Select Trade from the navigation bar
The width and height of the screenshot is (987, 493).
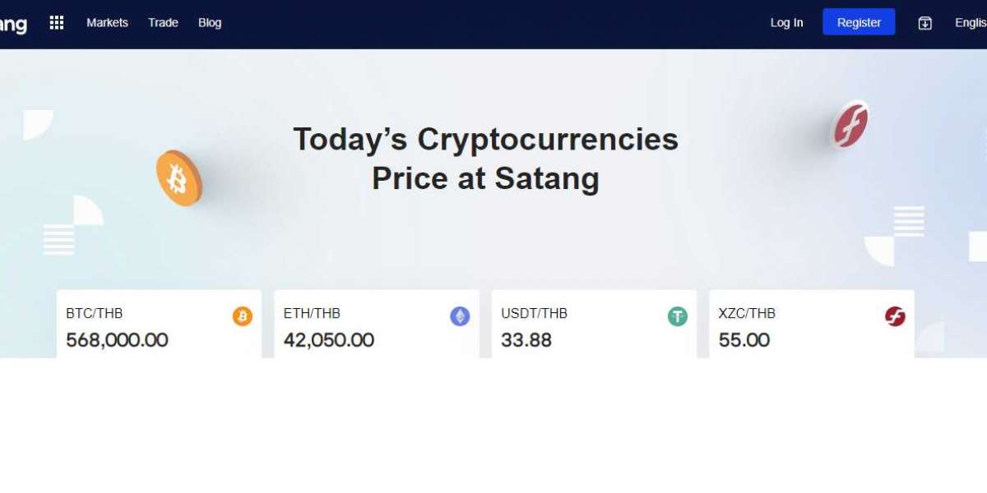click(162, 22)
